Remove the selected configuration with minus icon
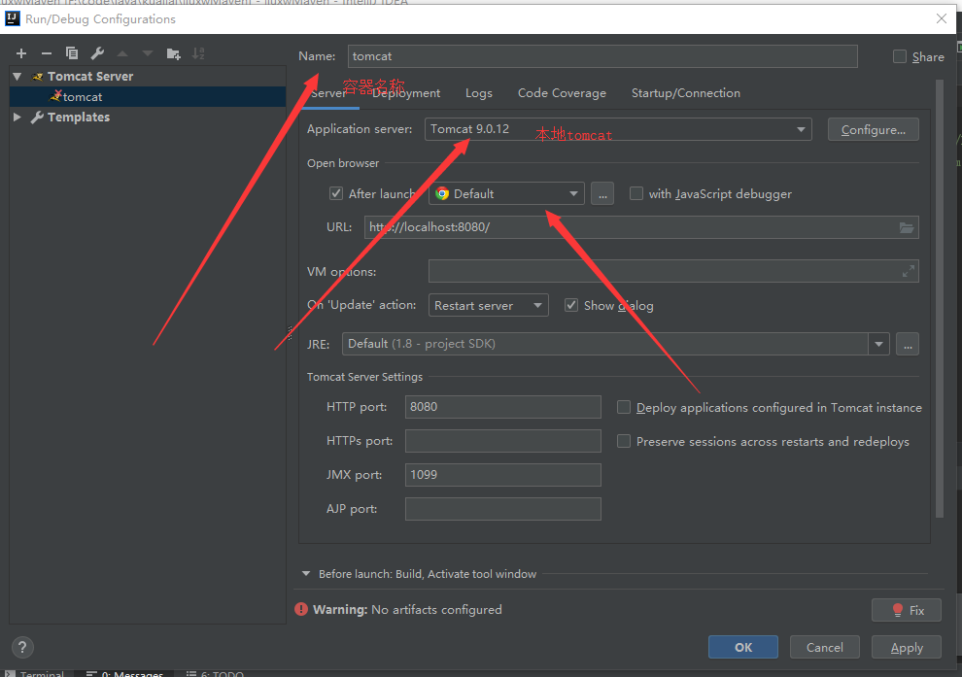 coord(47,53)
